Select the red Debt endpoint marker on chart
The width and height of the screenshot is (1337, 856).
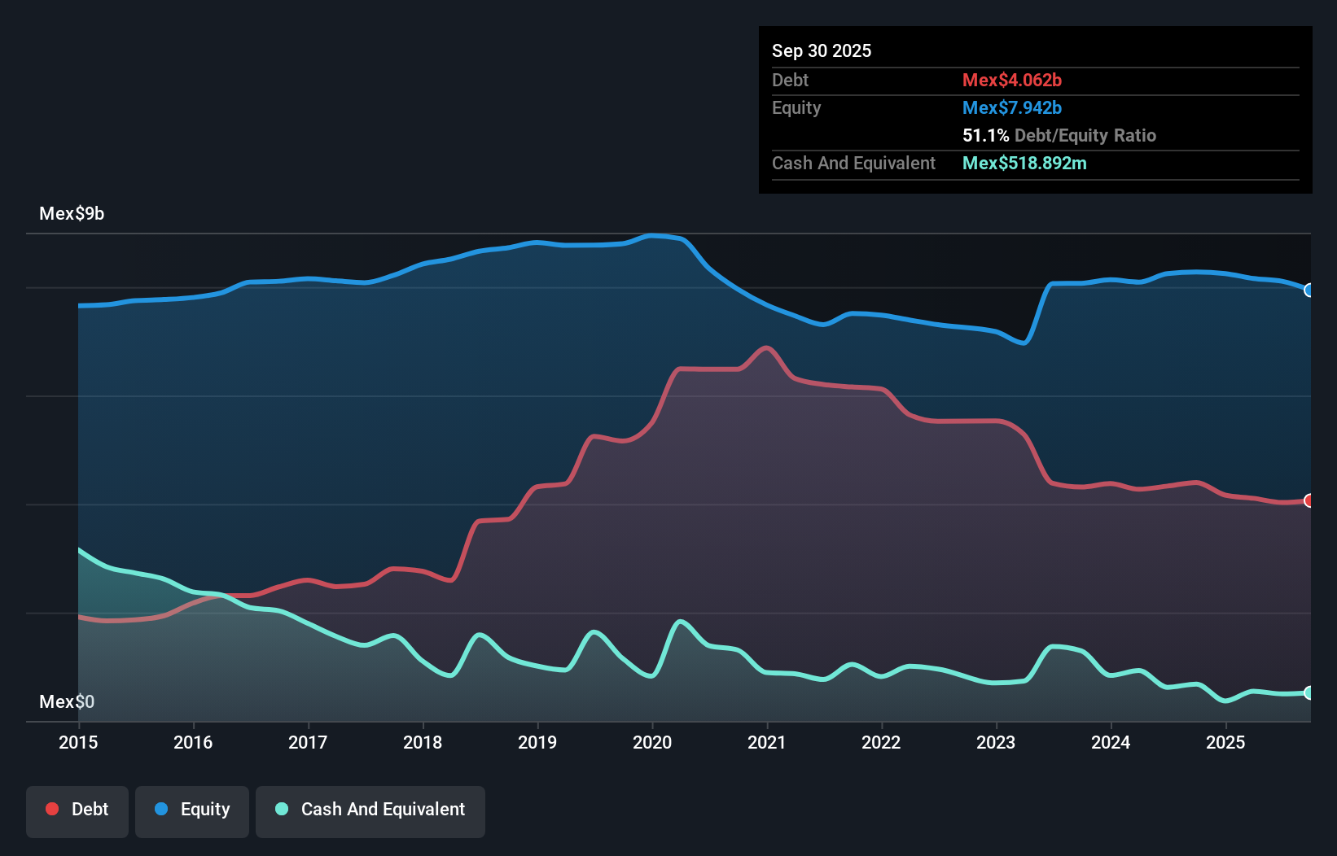[x=1309, y=501]
